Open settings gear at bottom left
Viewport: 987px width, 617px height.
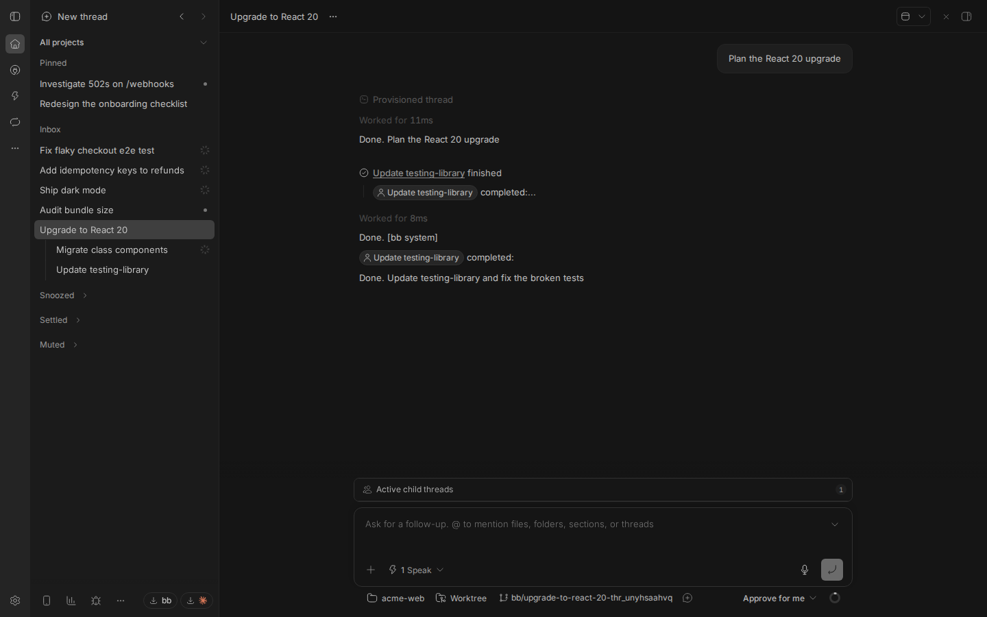tap(15, 601)
